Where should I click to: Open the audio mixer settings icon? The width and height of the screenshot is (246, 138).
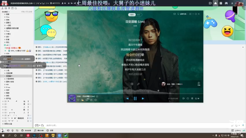pyautogui.click(x=17, y=130)
